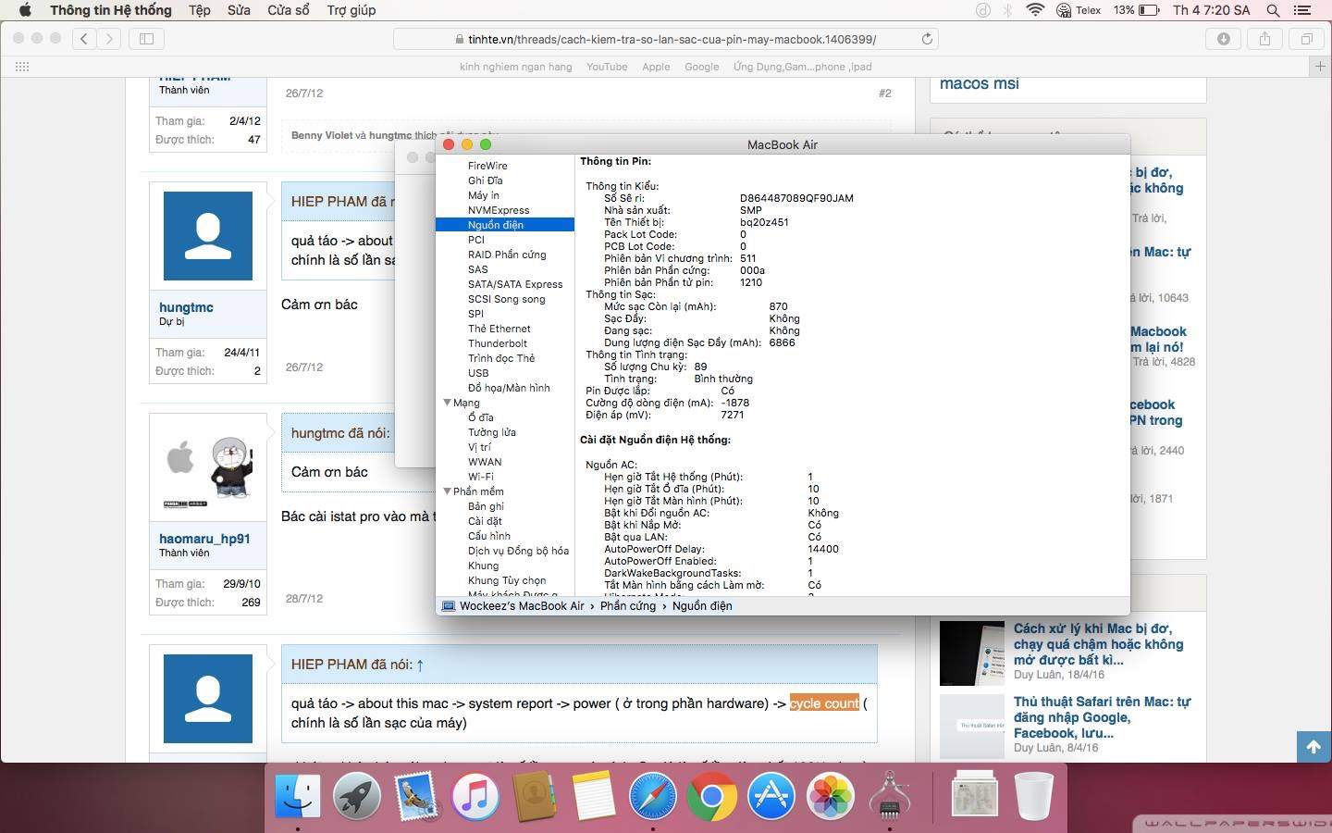Open Trash in the Dock
The width and height of the screenshot is (1332, 833).
click(x=1034, y=795)
